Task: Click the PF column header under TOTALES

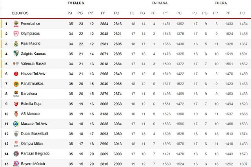Action: coord(103,13)
